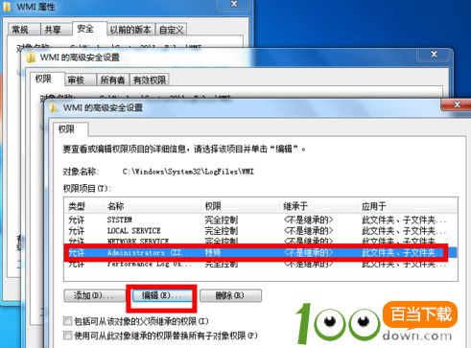Click folder icon in middle window title bar
Screen dimensions: 471x348
pos(31,58)
